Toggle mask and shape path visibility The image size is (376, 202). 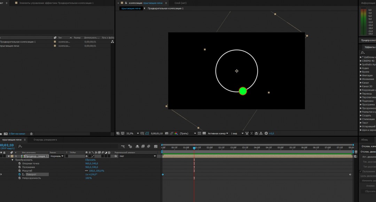click(147, 133)
